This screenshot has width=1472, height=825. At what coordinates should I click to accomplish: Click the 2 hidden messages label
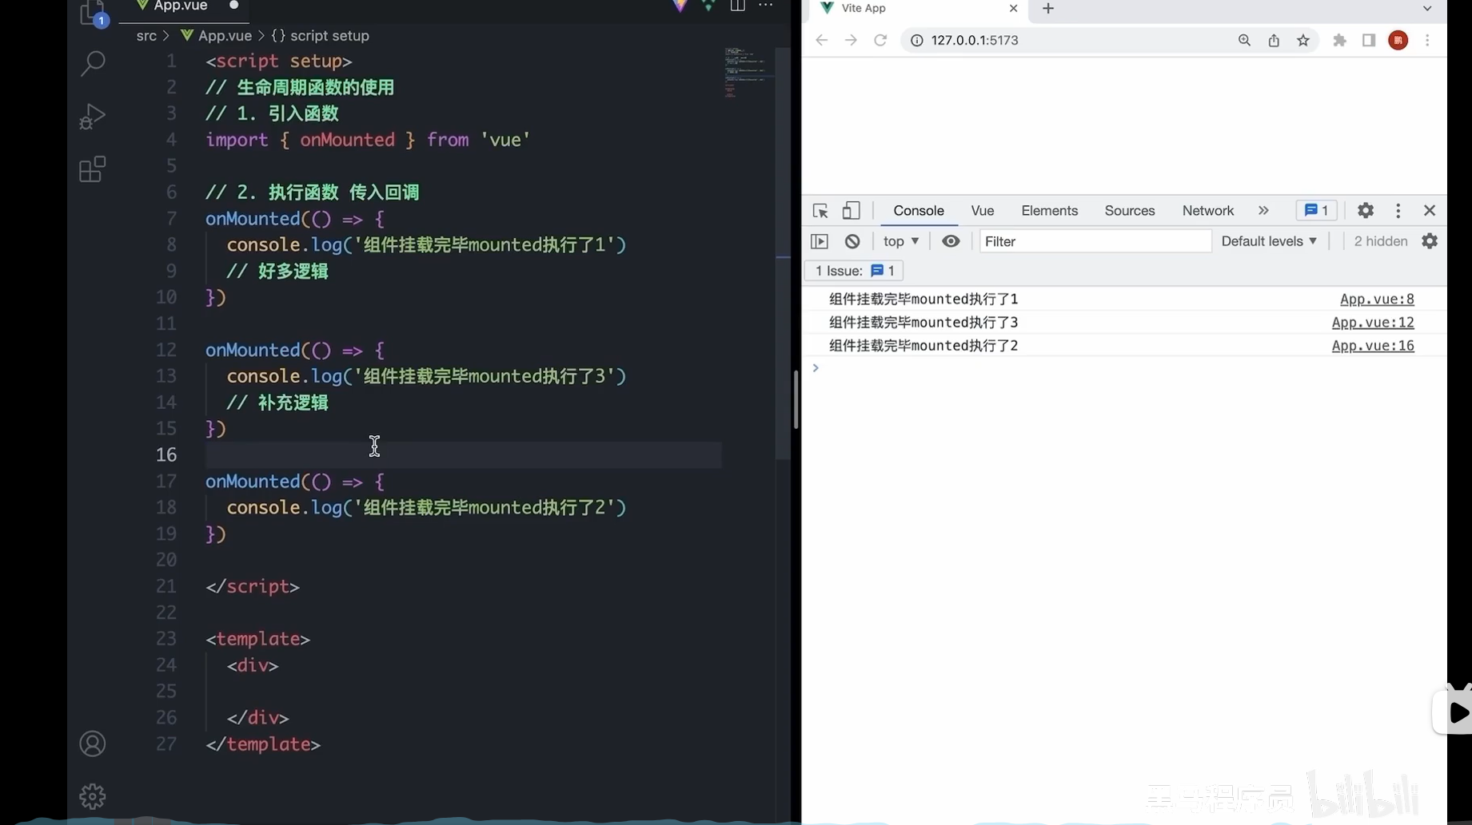pos(1381,241)
